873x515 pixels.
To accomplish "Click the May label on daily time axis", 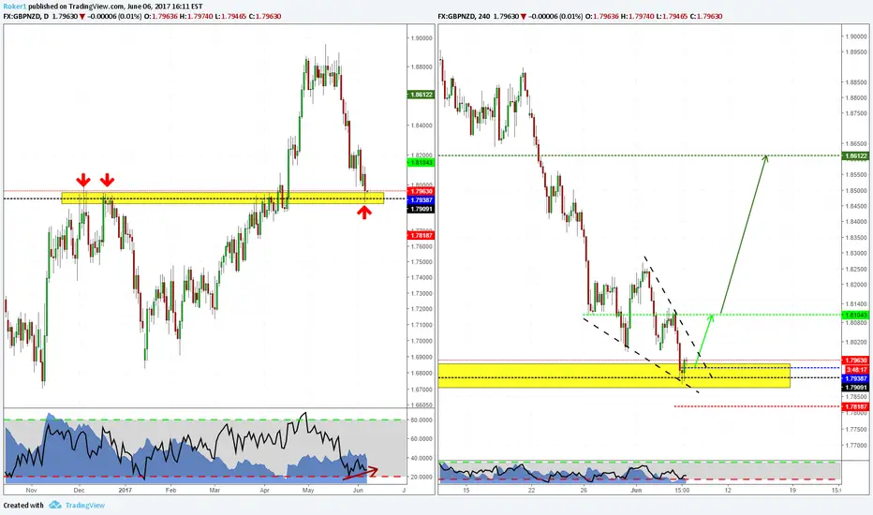I will coord(308,491).
